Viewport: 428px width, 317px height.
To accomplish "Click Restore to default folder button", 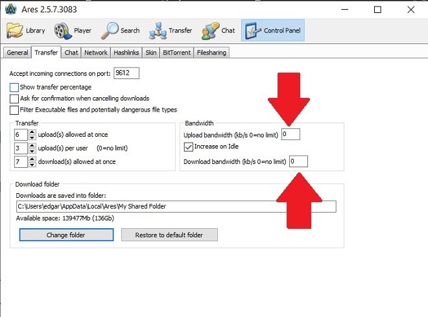I will (x=169, y=235).
